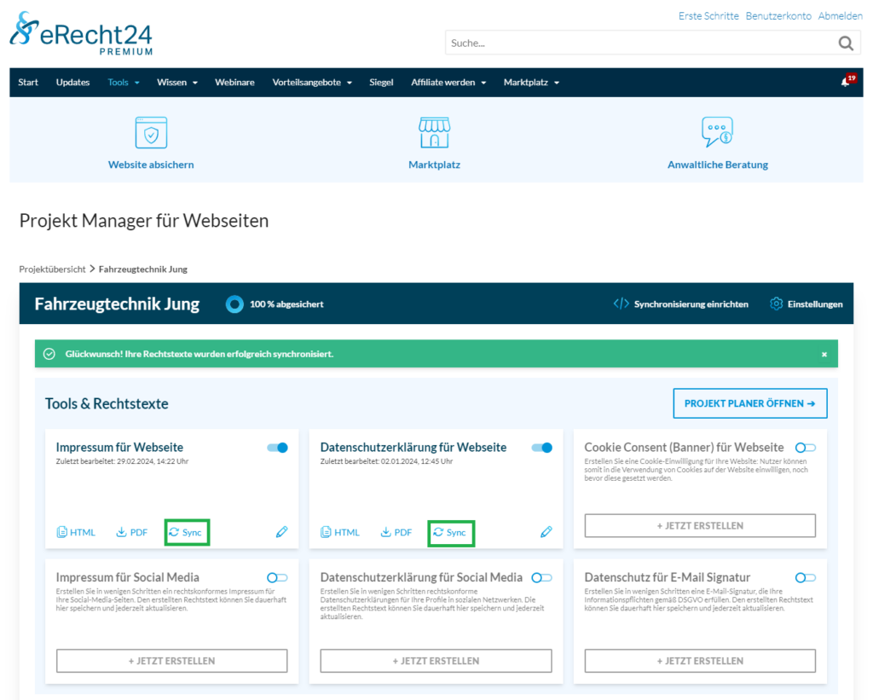Go to Webinare in navigation bar
This screenshot has height=700, width=873.
234,83
